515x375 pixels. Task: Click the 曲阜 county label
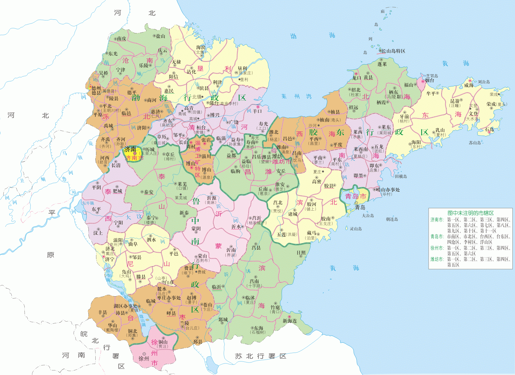pos(133,245)
